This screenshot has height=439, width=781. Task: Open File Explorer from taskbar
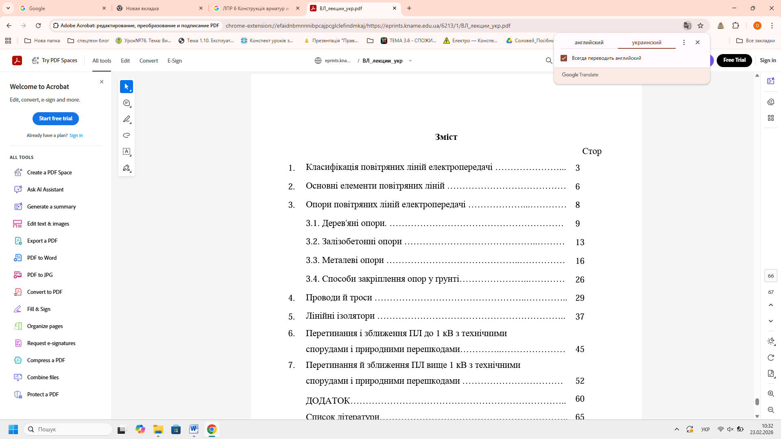tap(158, 429)
